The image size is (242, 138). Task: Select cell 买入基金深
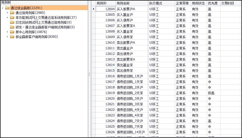coord(132,31)
